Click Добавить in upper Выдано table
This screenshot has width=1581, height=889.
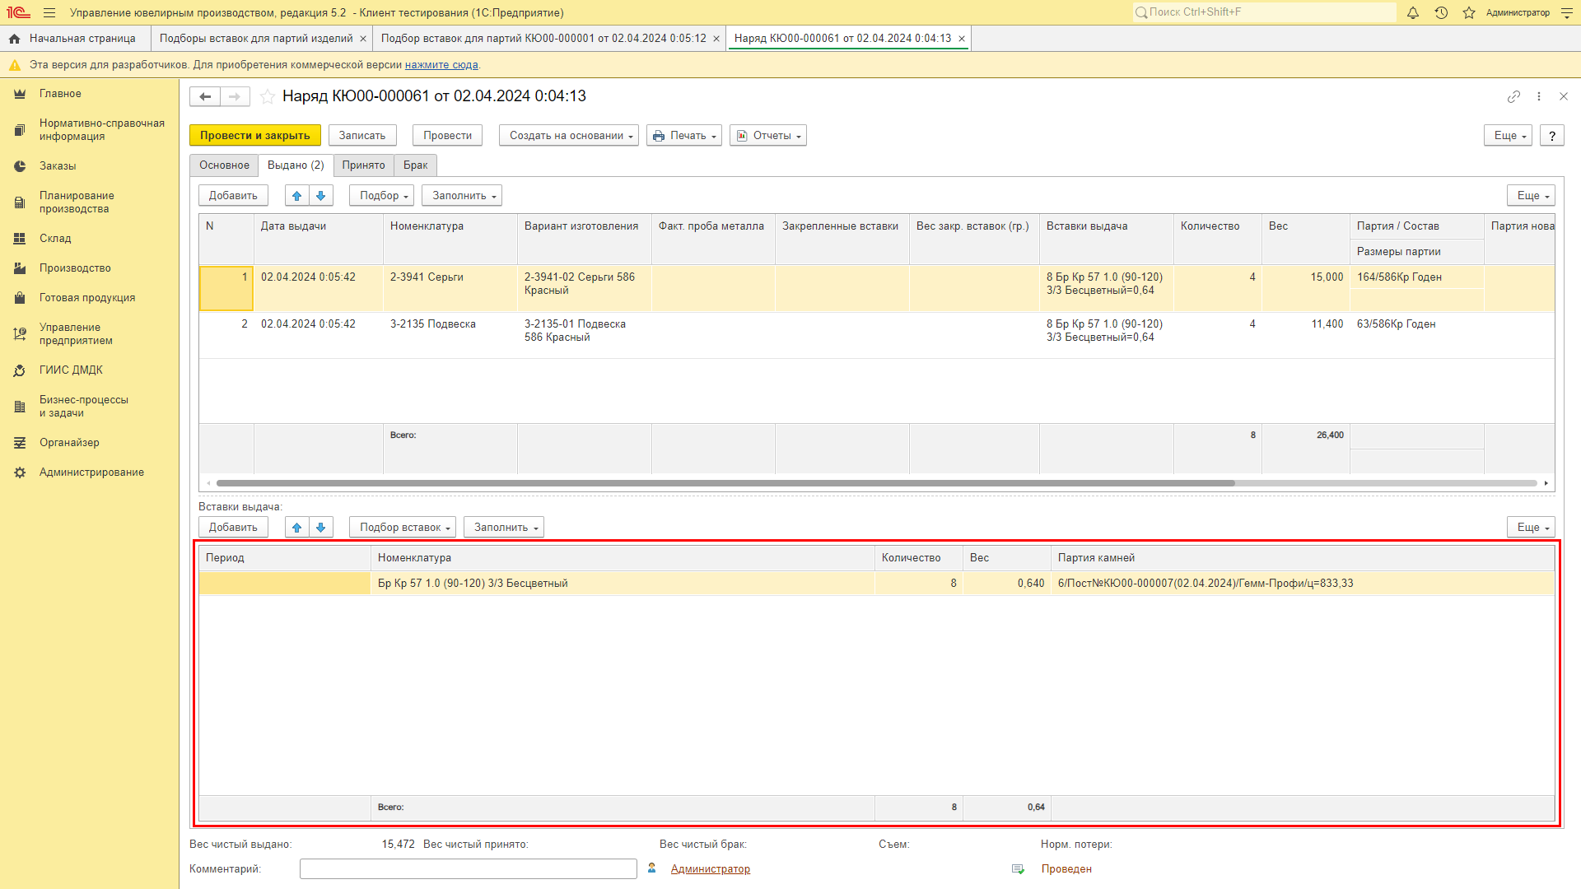pos(233,195)
